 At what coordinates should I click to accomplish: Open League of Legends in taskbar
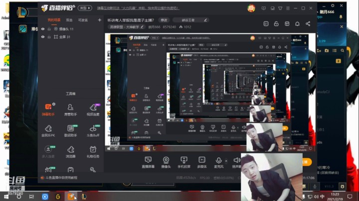click(84, 197)
